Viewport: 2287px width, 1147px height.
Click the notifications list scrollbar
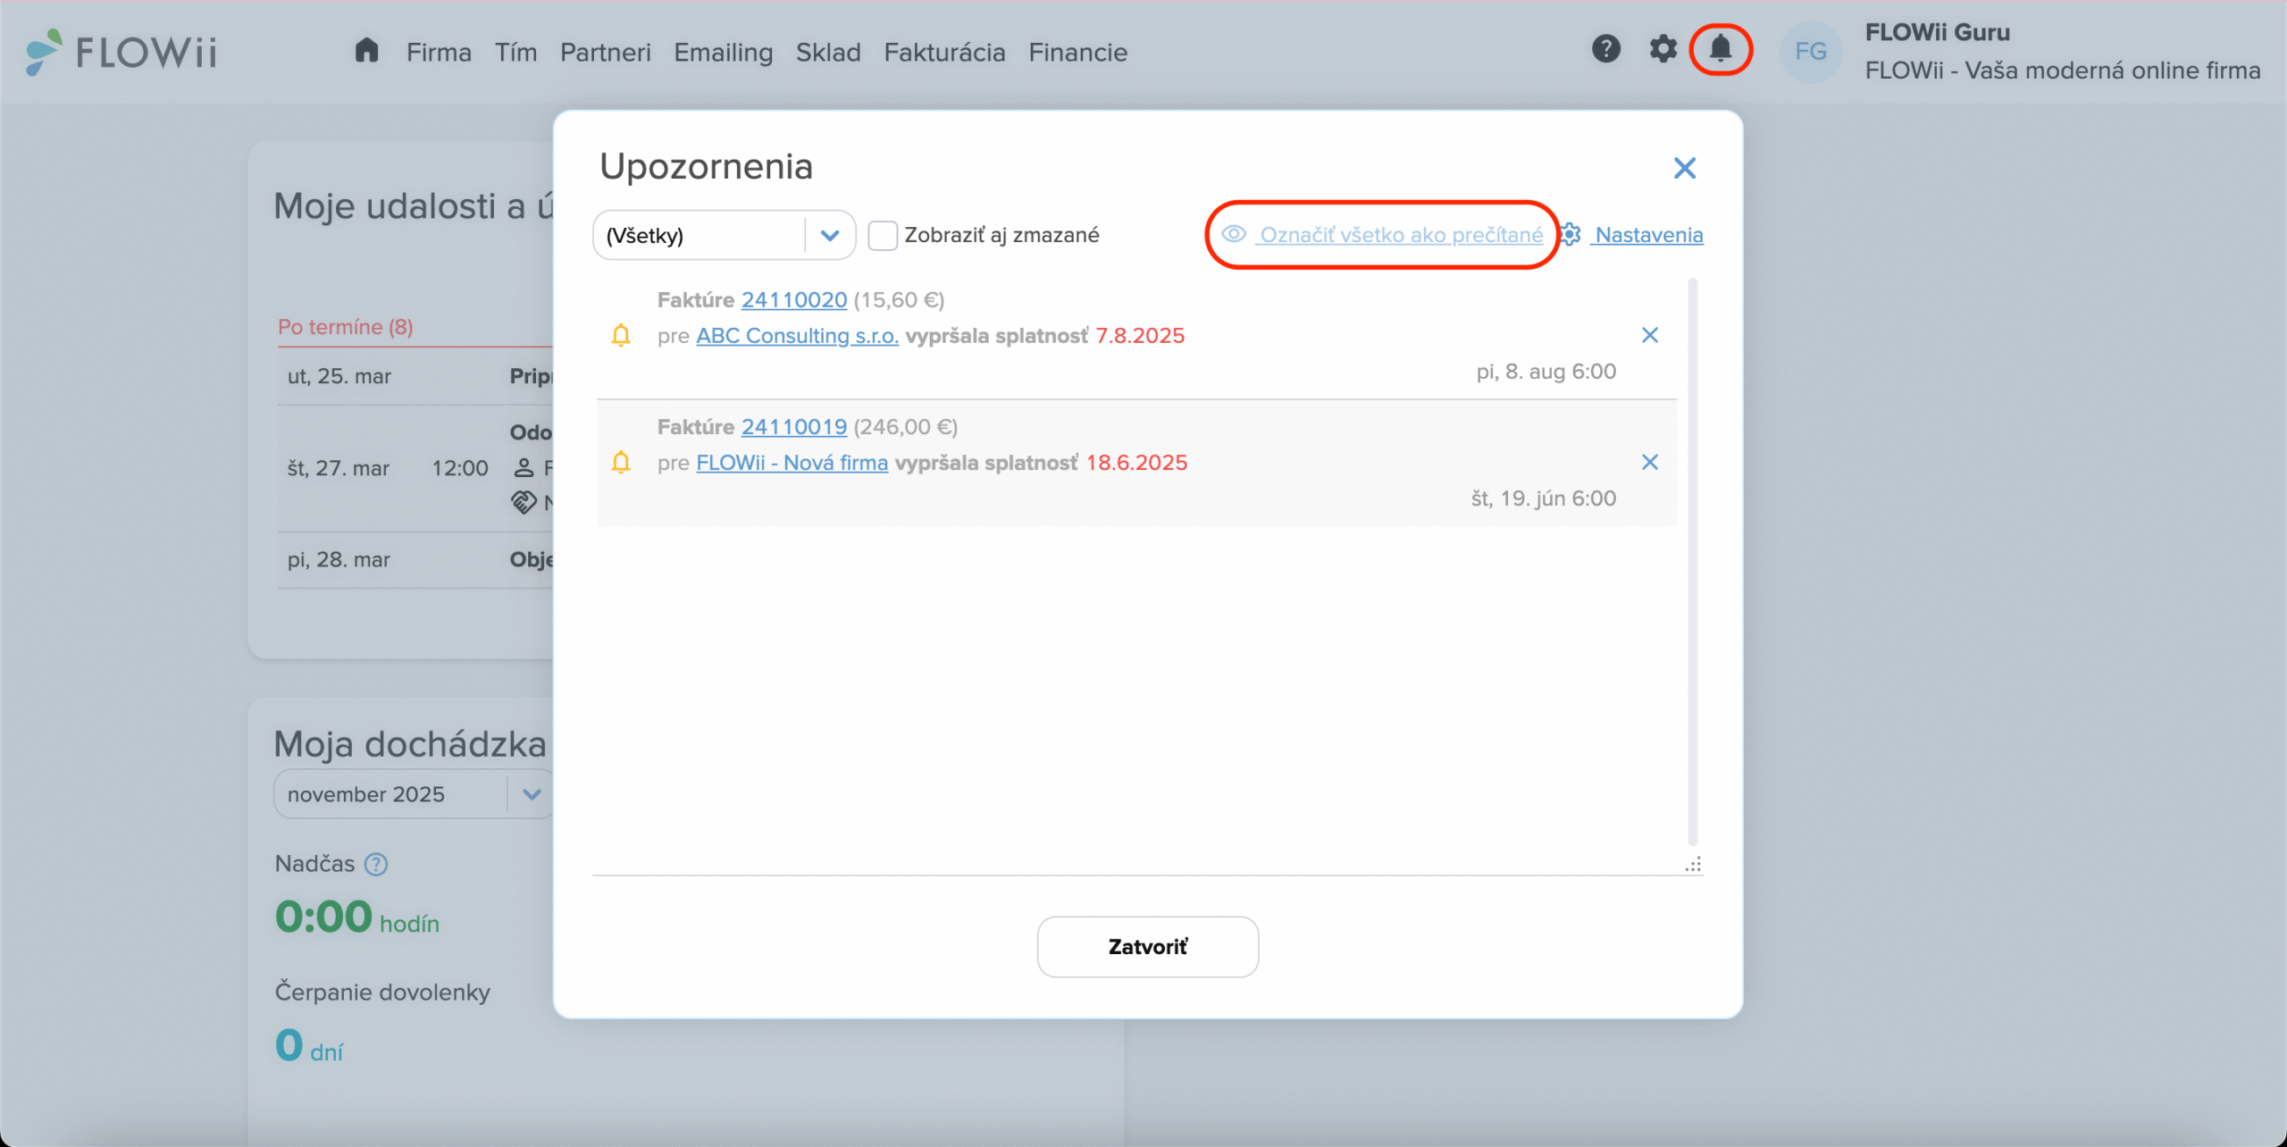1692,563
